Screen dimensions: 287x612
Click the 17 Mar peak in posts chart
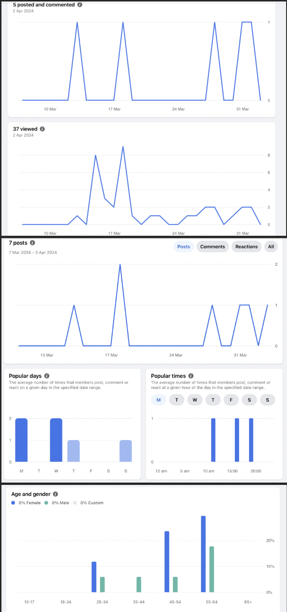click(120, 265)
